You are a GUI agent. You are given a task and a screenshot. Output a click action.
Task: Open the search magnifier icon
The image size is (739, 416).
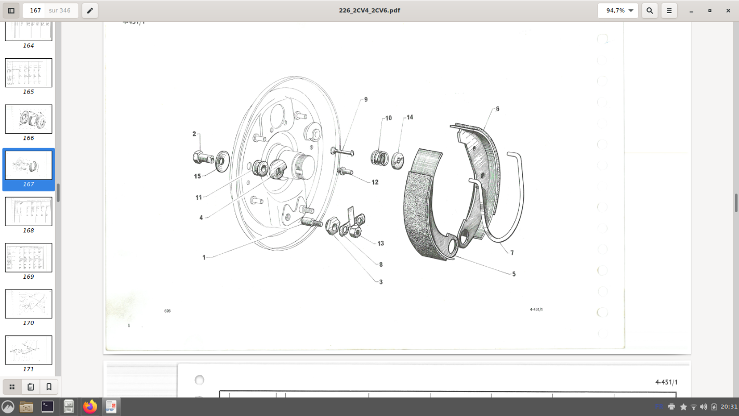649,10
